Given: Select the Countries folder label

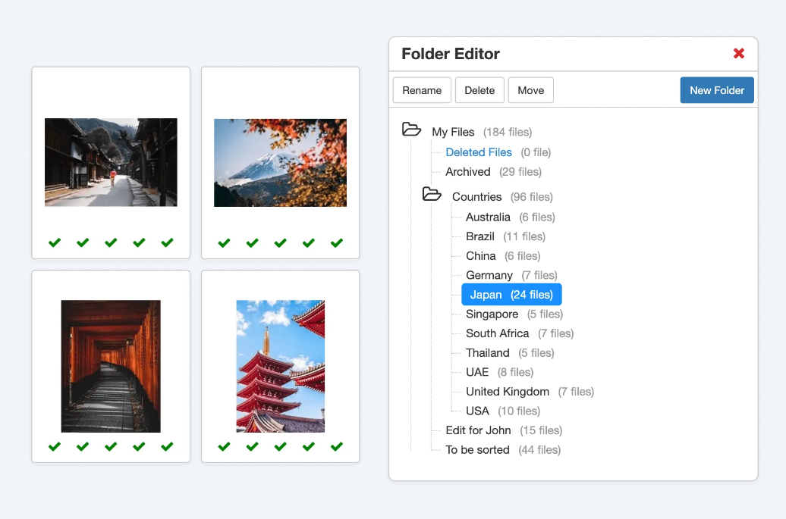Looking at the screenshot, I should point(476,197).
